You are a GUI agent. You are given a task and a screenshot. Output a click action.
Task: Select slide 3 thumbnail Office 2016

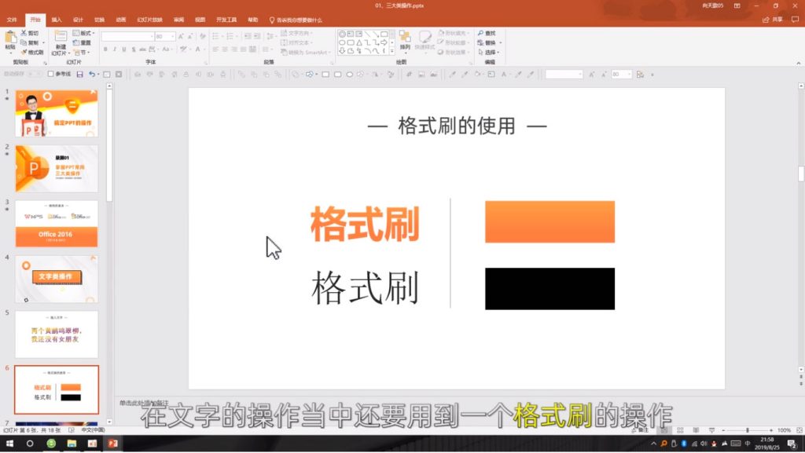(x=57, y=224)
